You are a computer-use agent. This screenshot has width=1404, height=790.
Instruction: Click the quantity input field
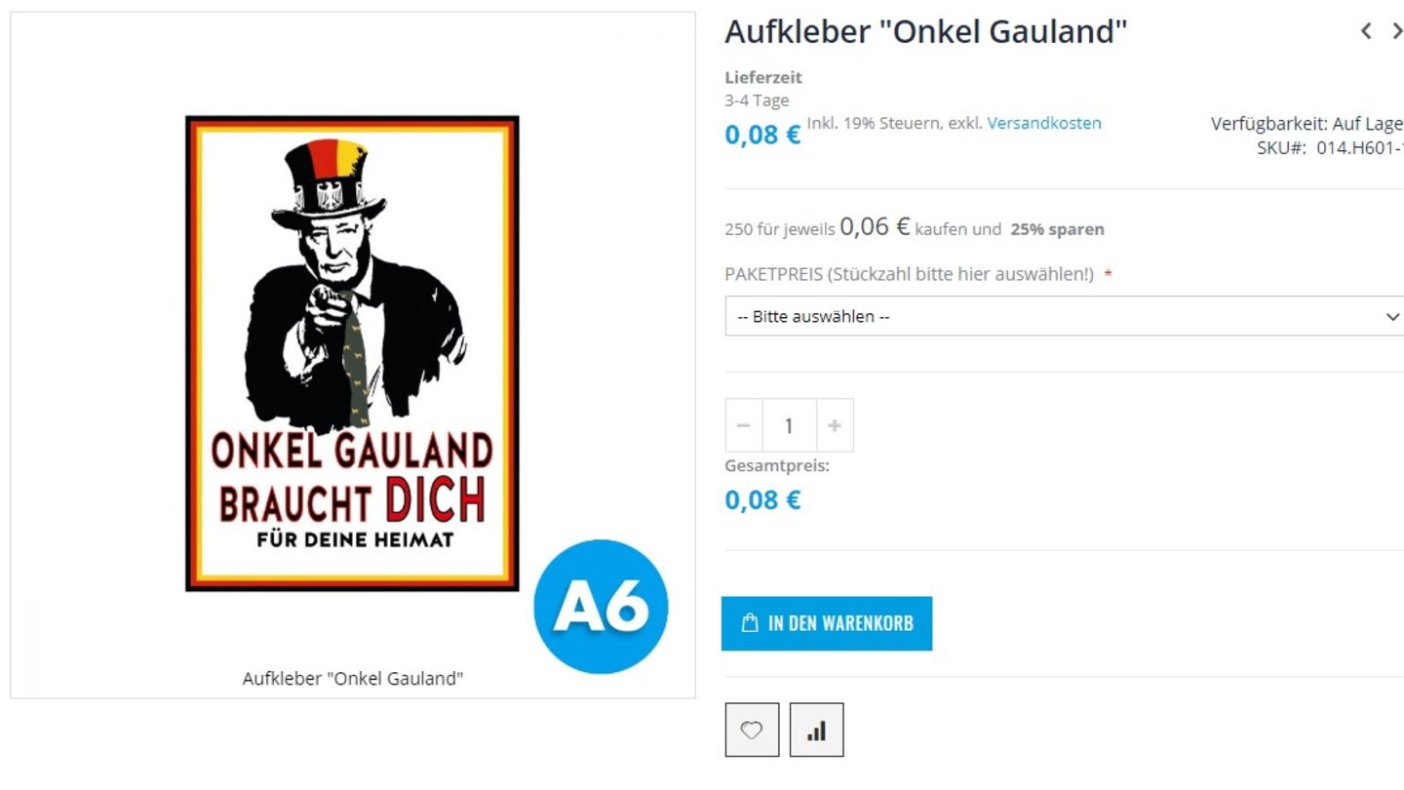(789, 425)
